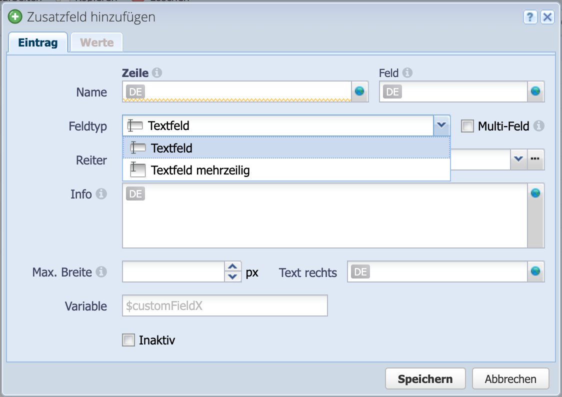
Task: Check the Inaktiv checkbox
Action: tap(128, 340)
